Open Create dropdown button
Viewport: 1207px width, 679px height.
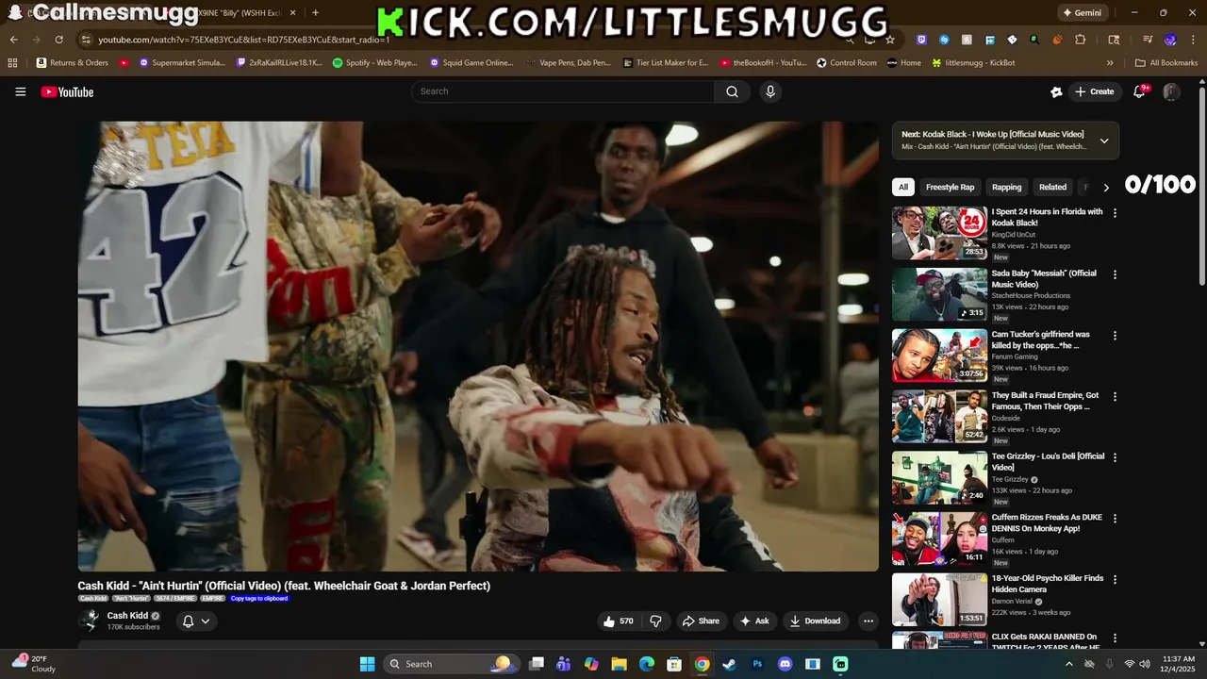pos(1094,91)
